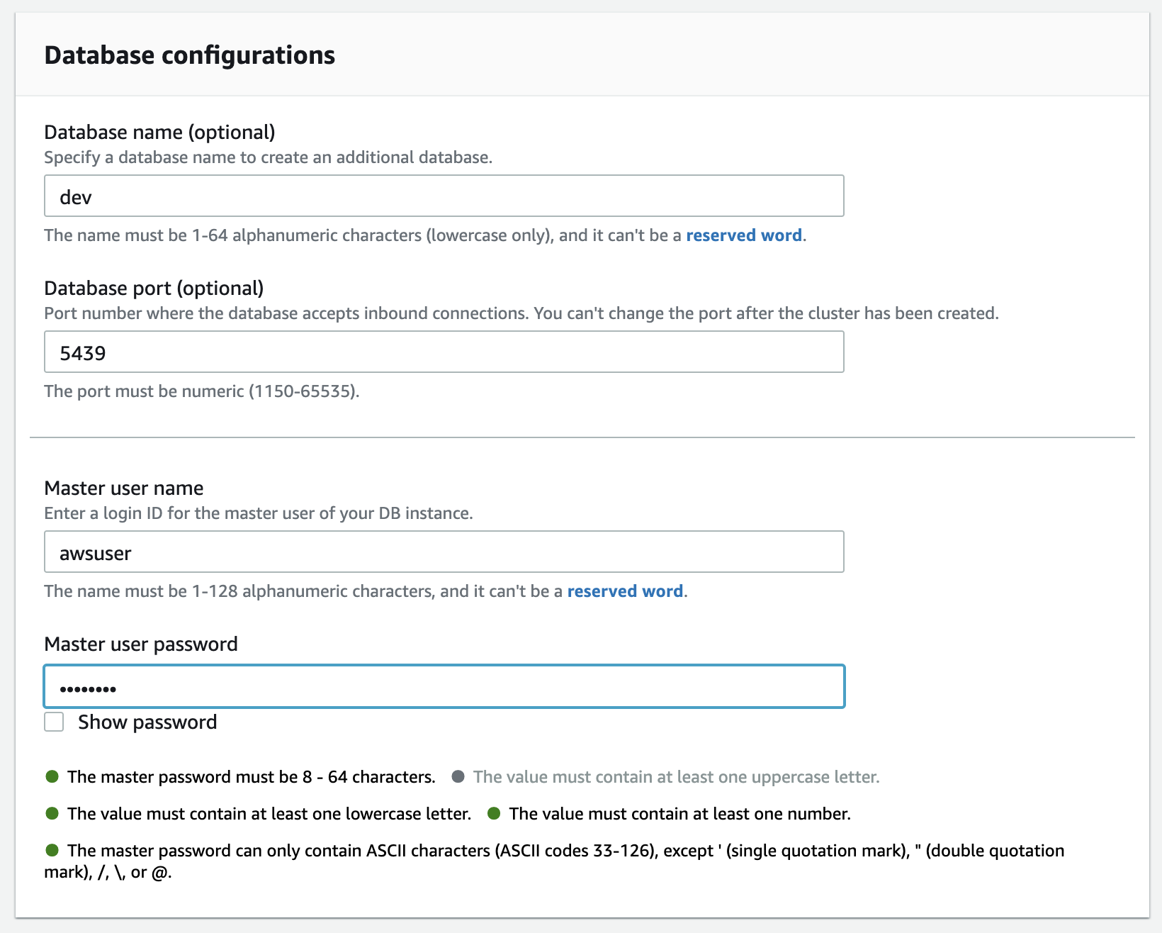Click the Database port (optional) label

(x=154, y=288)
